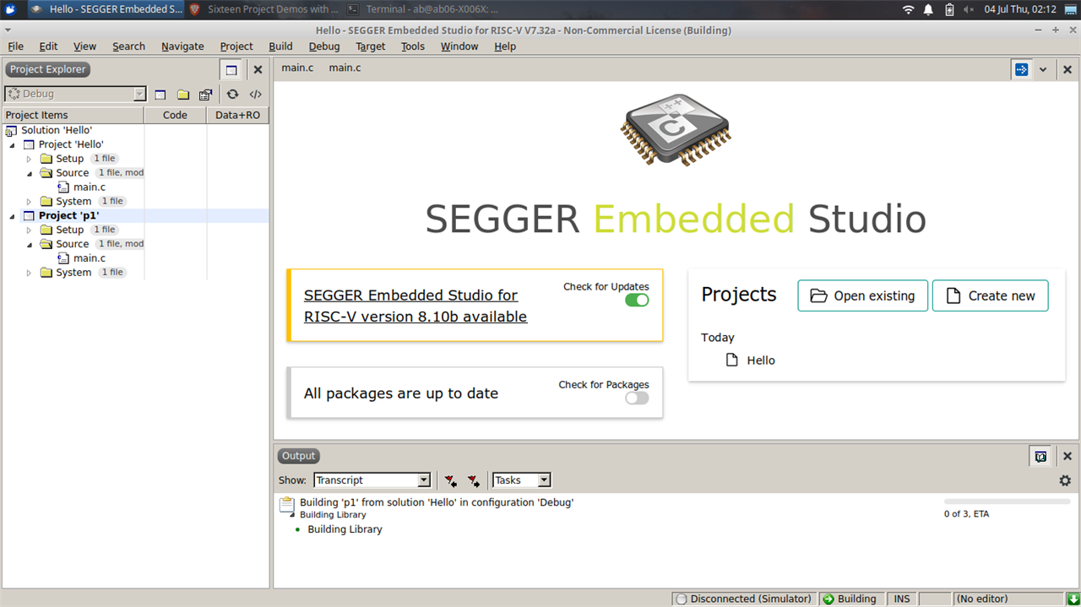Open notifications bell in system tray
This screenshot has height=607, width=1081.
click(x=928, y=9)
